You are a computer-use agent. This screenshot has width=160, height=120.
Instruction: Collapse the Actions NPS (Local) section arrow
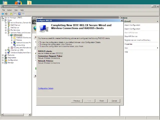point(157,21)
